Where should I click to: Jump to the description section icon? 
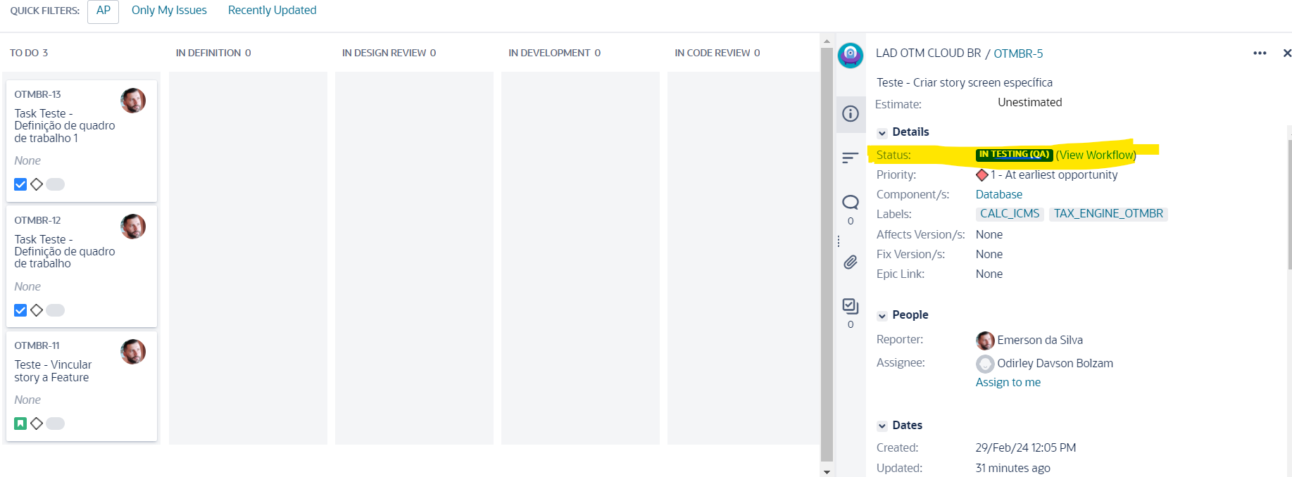(x=851, y=158)
